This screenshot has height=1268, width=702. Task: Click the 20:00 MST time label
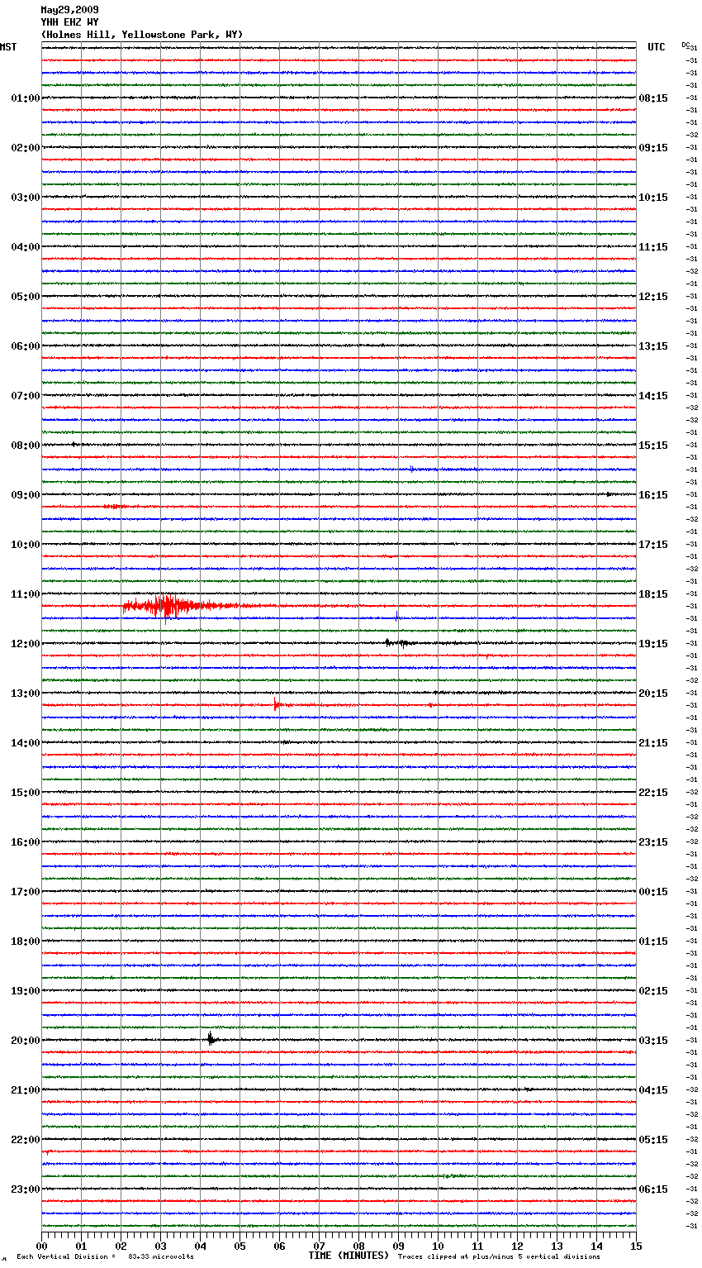click(x=25, y=1041)
